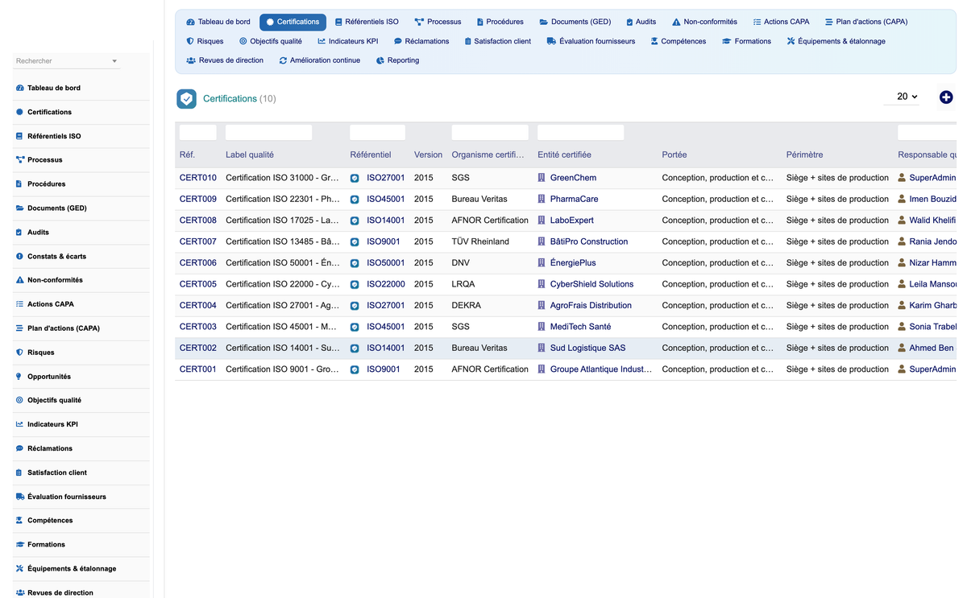The width and height of the screenshot is (967, 598).
Task: Click sidebar Opportunités lightbulb icon
Action: 19,377
